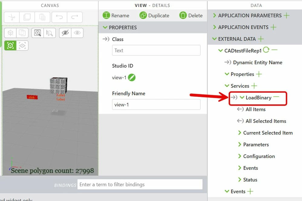The image size is (302, 201).
Task: Expand the Configuration node
Action: point(240,156)
